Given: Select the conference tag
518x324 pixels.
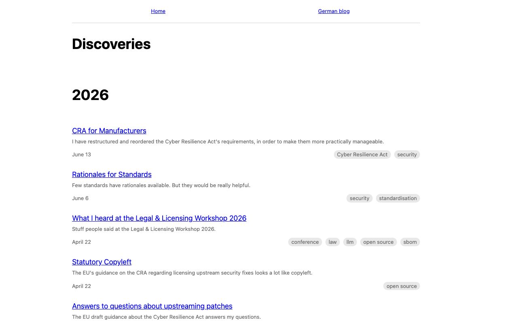Looking at the screenshot, I should [x=305, y=242].
